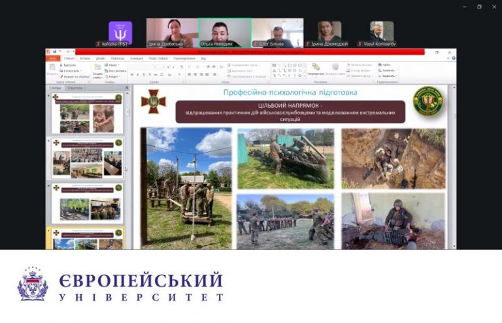The width and height of the screenshot is (502, 323).
Task: Click the orange File button
Action: click(x=53, y=59)
